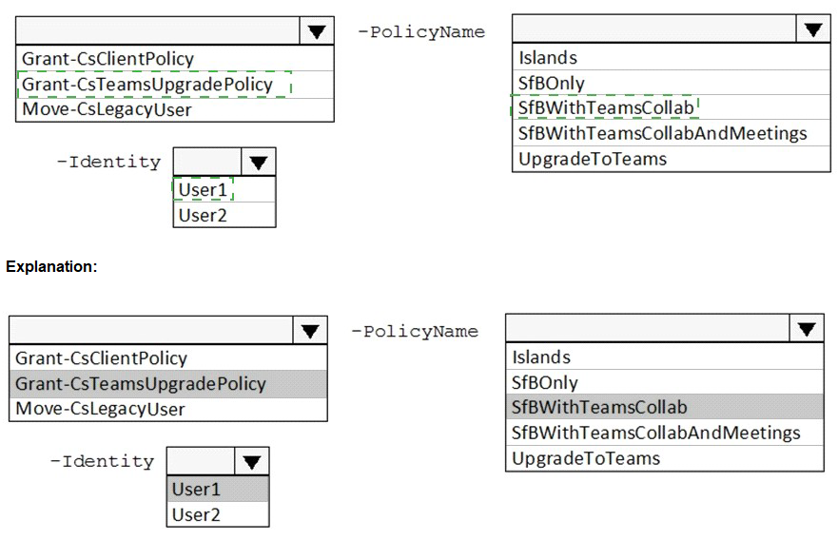Viewport: 838px width, 540px height.
Task: Choose User2 in top identity list
Action: 203,215
